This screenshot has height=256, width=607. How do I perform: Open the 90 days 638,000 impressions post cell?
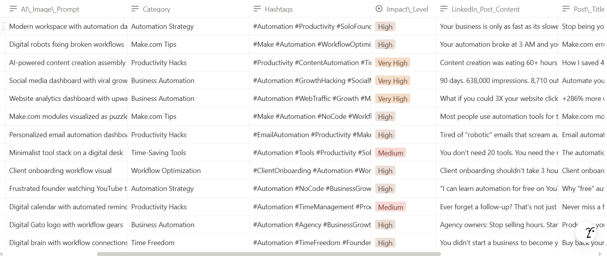(x=497, y=81)
